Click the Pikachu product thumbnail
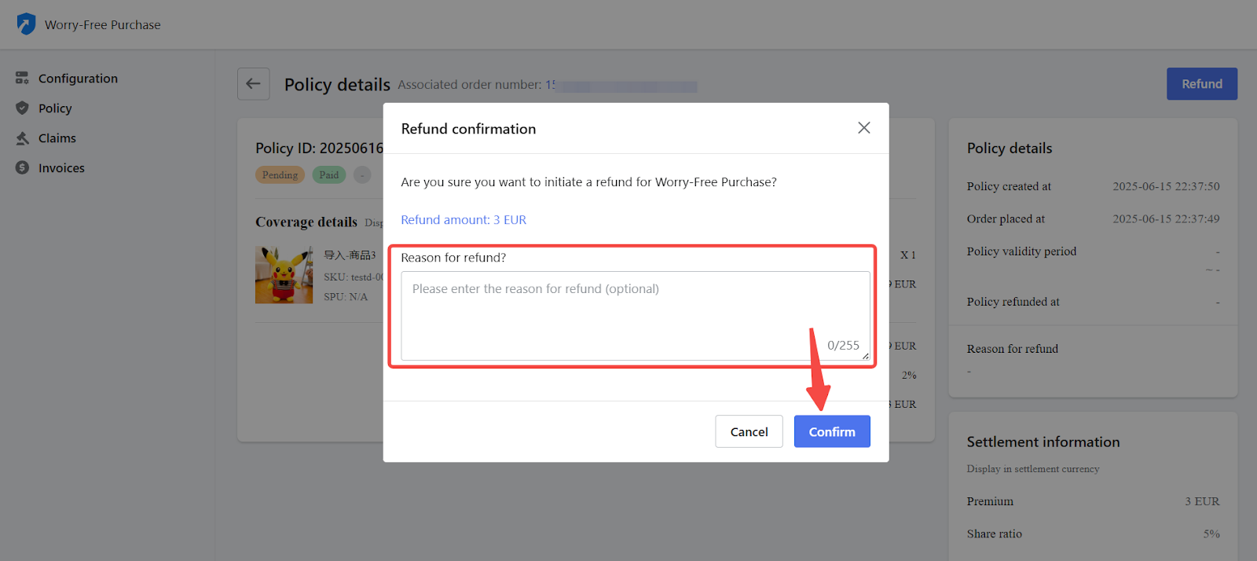The image size is (1257, 561). pos(284,275)
